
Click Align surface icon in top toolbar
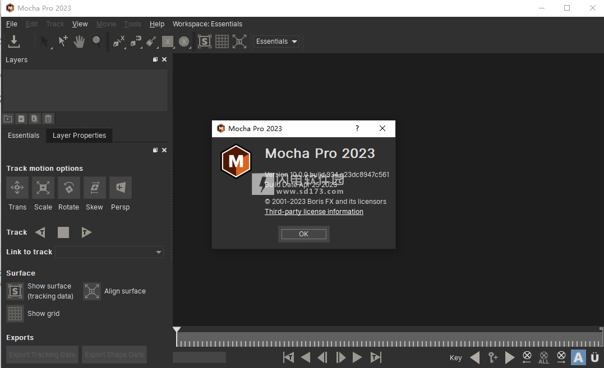pyautogui.click(x=239, y=41)
